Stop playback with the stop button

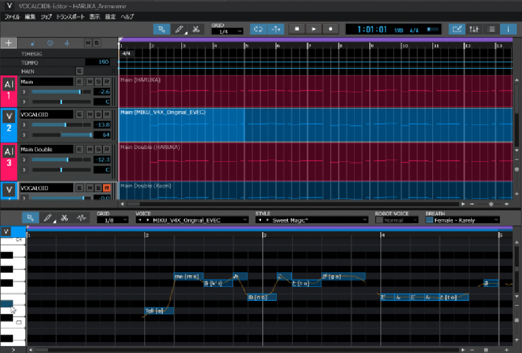[297, 29]
